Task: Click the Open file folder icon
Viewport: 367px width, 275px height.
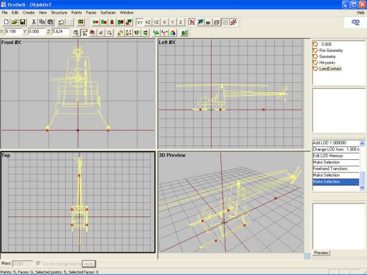Action: (14, 22)
